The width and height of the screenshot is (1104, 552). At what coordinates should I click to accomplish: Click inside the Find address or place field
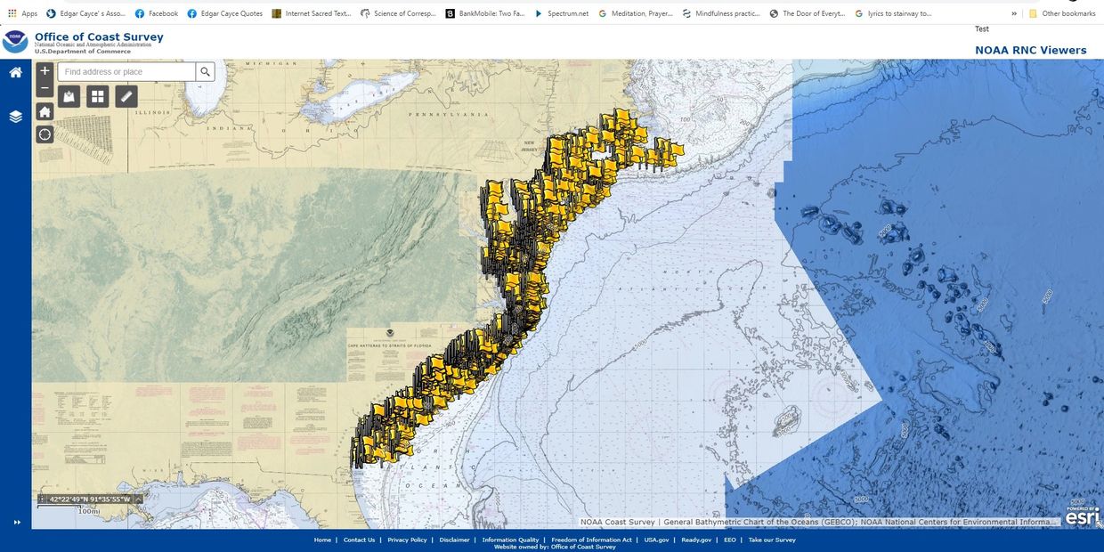(125, 71)
